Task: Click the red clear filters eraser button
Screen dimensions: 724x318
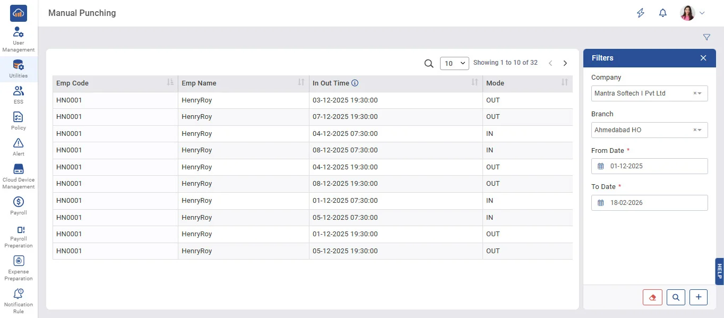Action: click(x=652, y=297)
